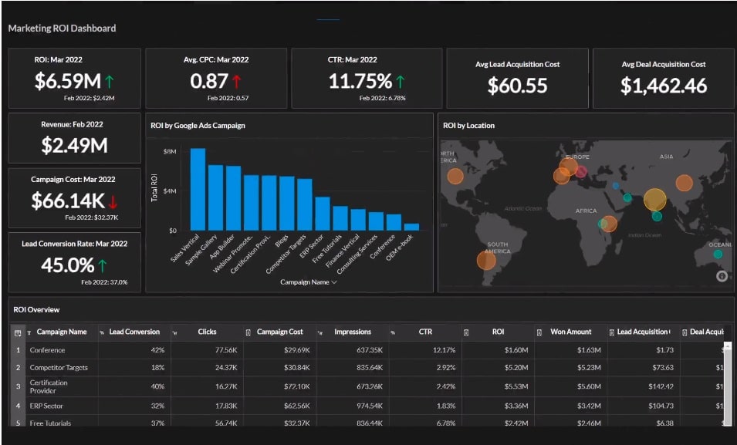Click the $104.73 Lead Acquisition cell
Screen dimensions: 737x445
click(x=661, y=406)
